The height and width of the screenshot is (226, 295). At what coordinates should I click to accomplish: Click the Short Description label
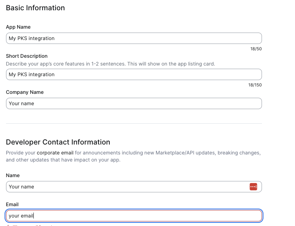27,56
